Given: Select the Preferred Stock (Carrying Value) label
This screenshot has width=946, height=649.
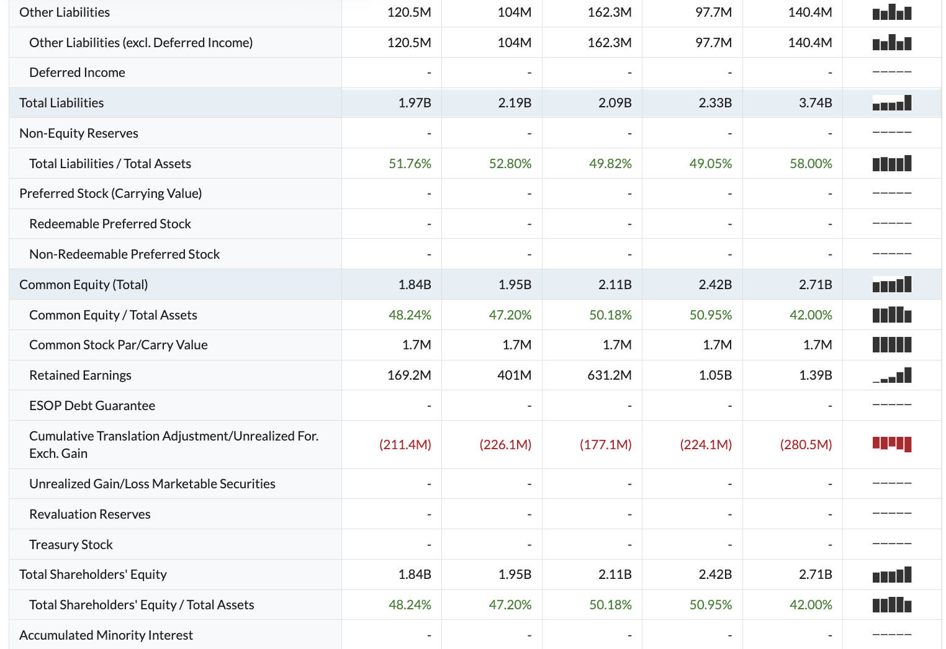Looking at the screenshot, I should 110,194.
